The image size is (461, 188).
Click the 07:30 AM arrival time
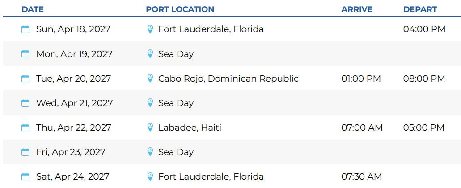click(x=361, y=176)
